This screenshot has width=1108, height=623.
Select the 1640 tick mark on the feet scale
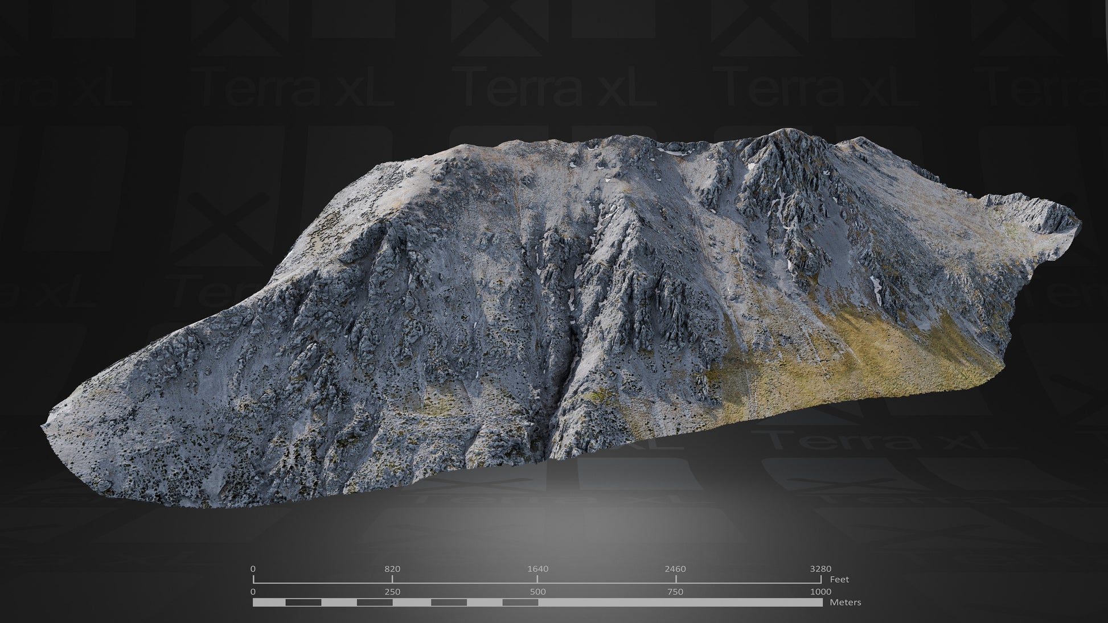[x=539, y=568]
